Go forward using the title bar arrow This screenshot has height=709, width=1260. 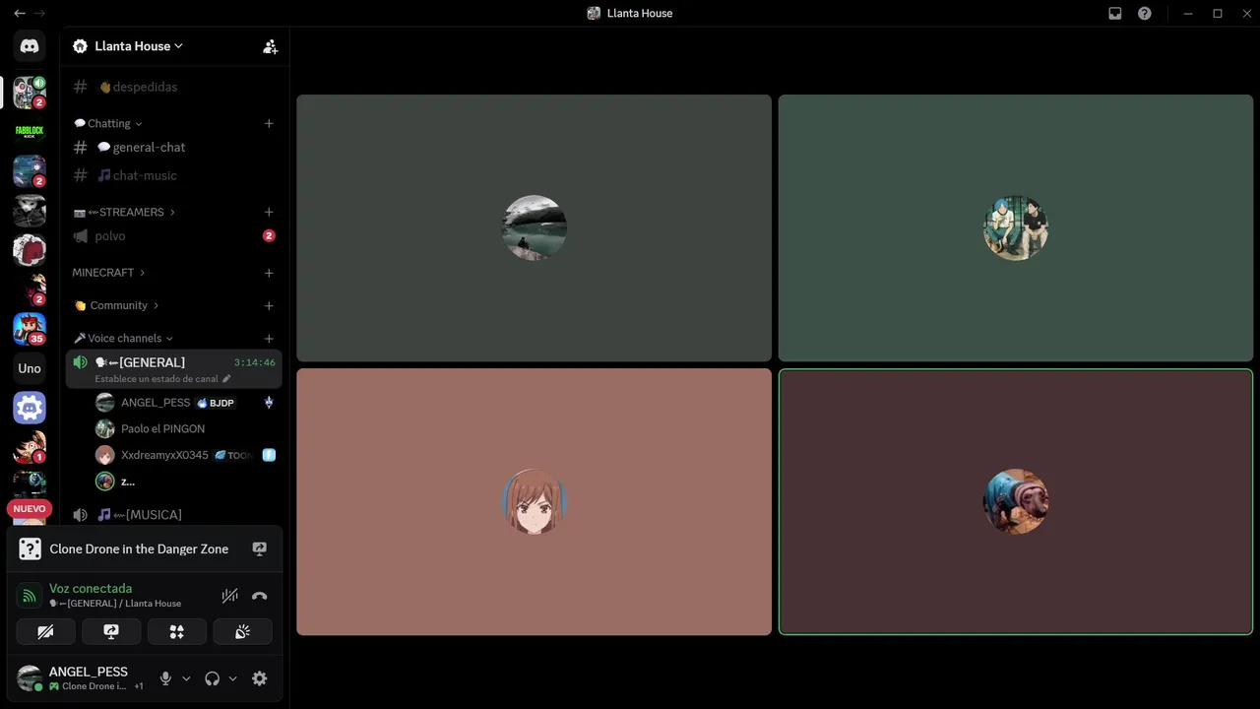point(40,13)
